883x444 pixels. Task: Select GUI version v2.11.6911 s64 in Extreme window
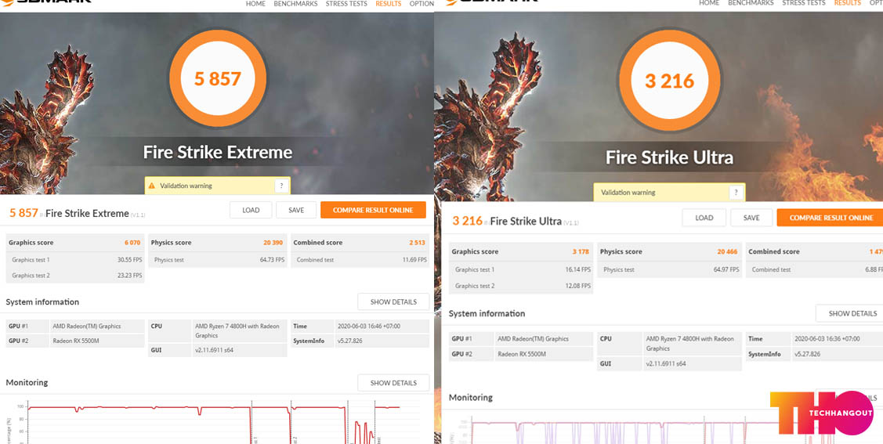(214, 349)
